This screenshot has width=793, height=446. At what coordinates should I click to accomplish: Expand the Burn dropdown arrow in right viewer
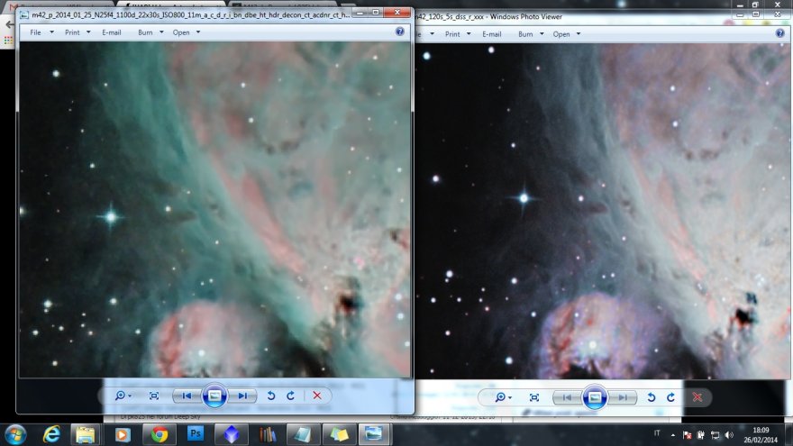coord(542,34)
